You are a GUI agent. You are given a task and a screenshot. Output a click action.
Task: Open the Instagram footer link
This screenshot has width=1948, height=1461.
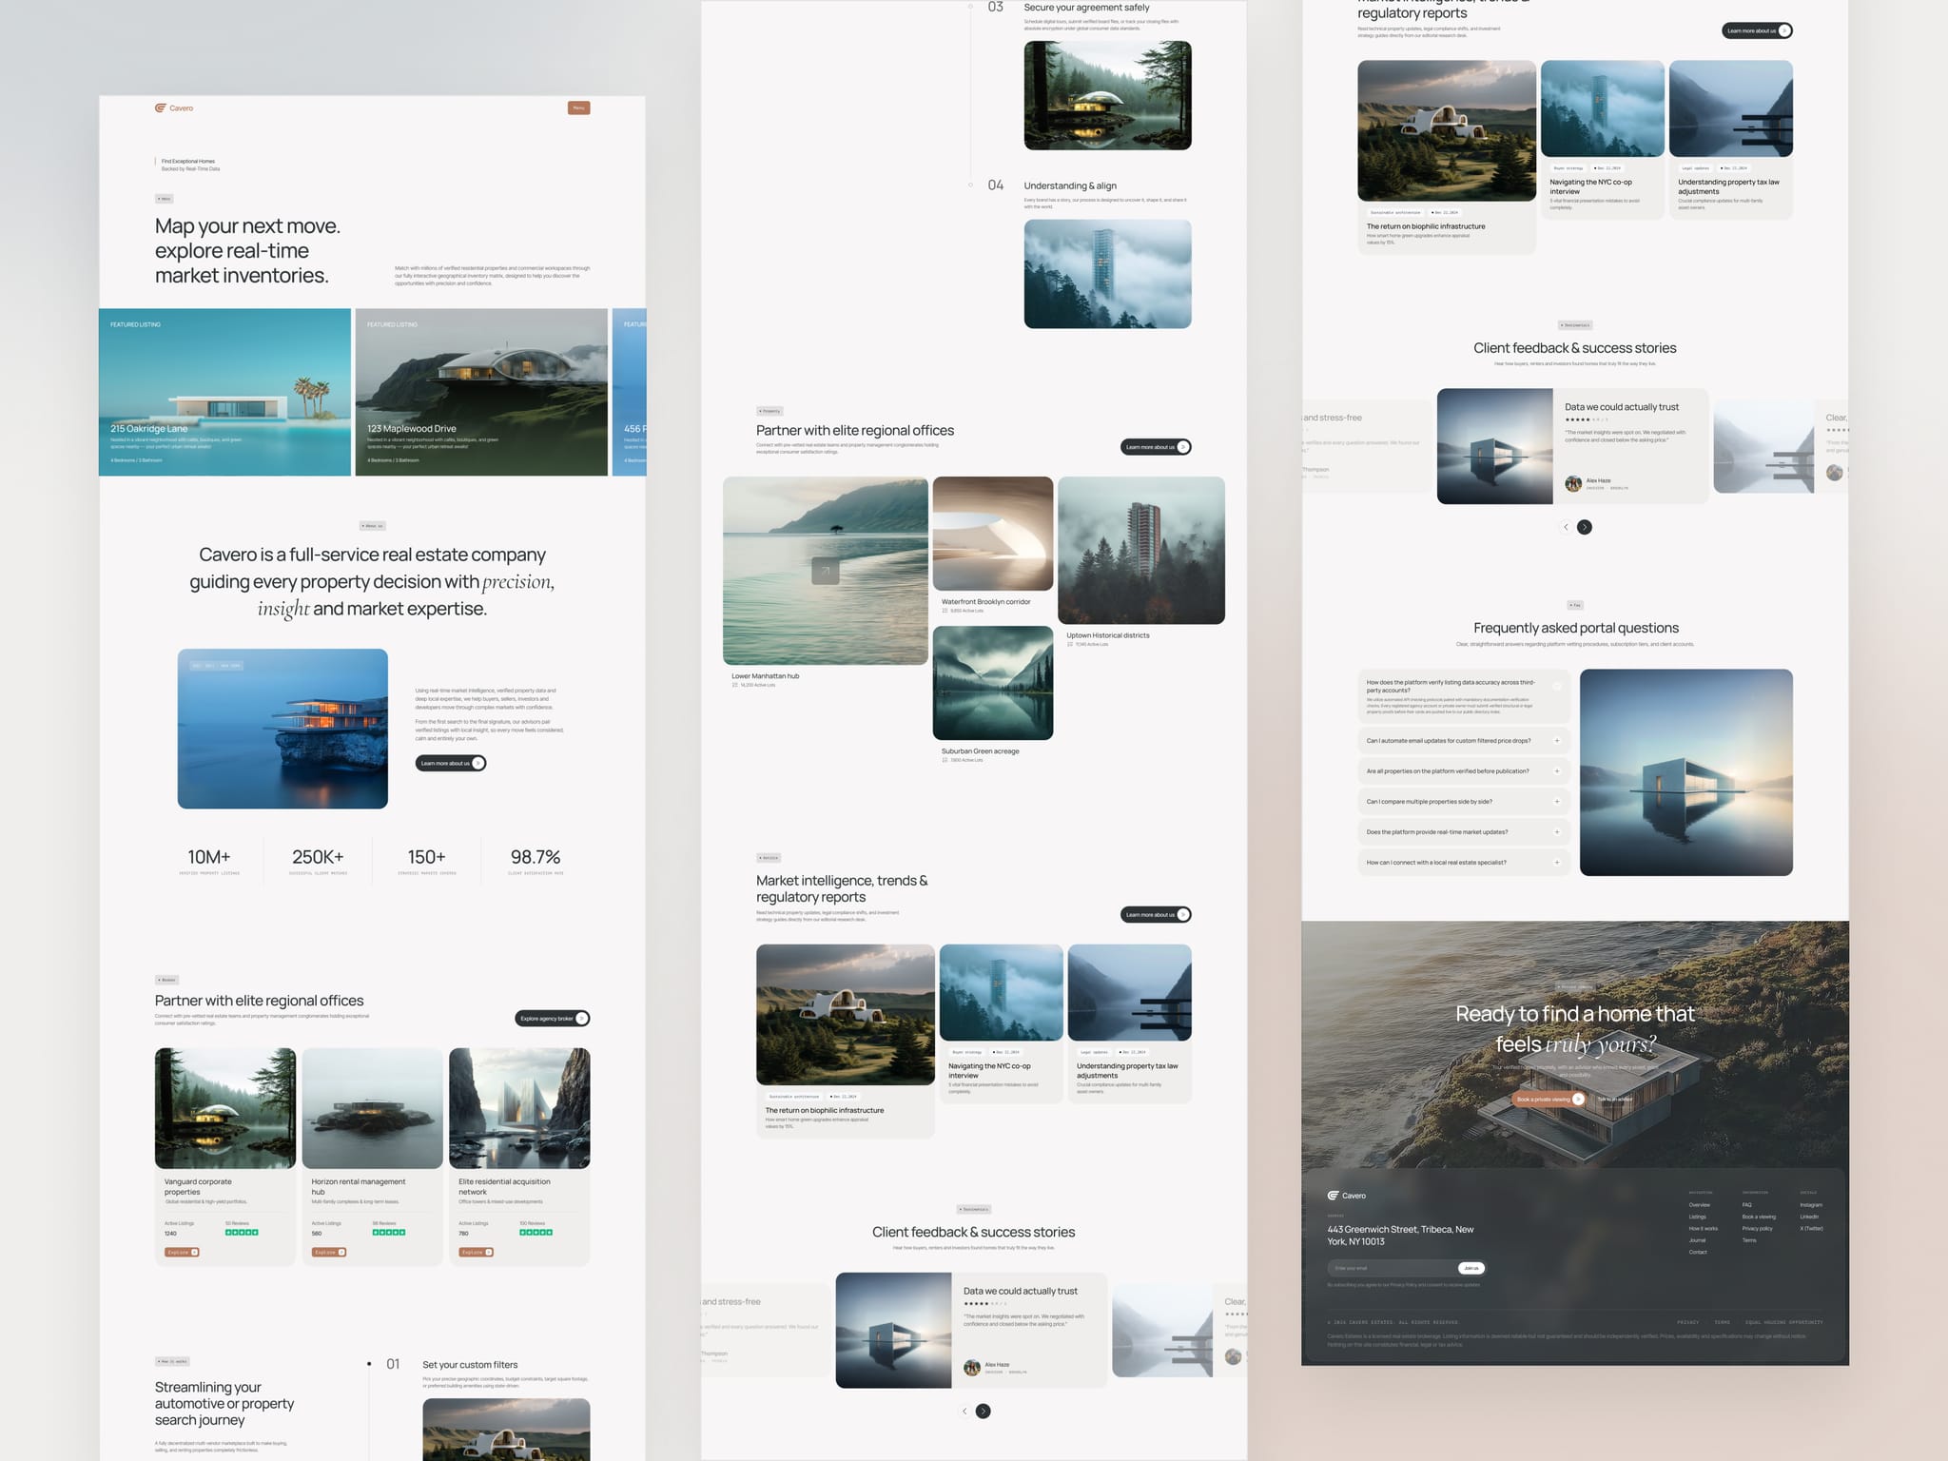[x=1811, y=1205]
